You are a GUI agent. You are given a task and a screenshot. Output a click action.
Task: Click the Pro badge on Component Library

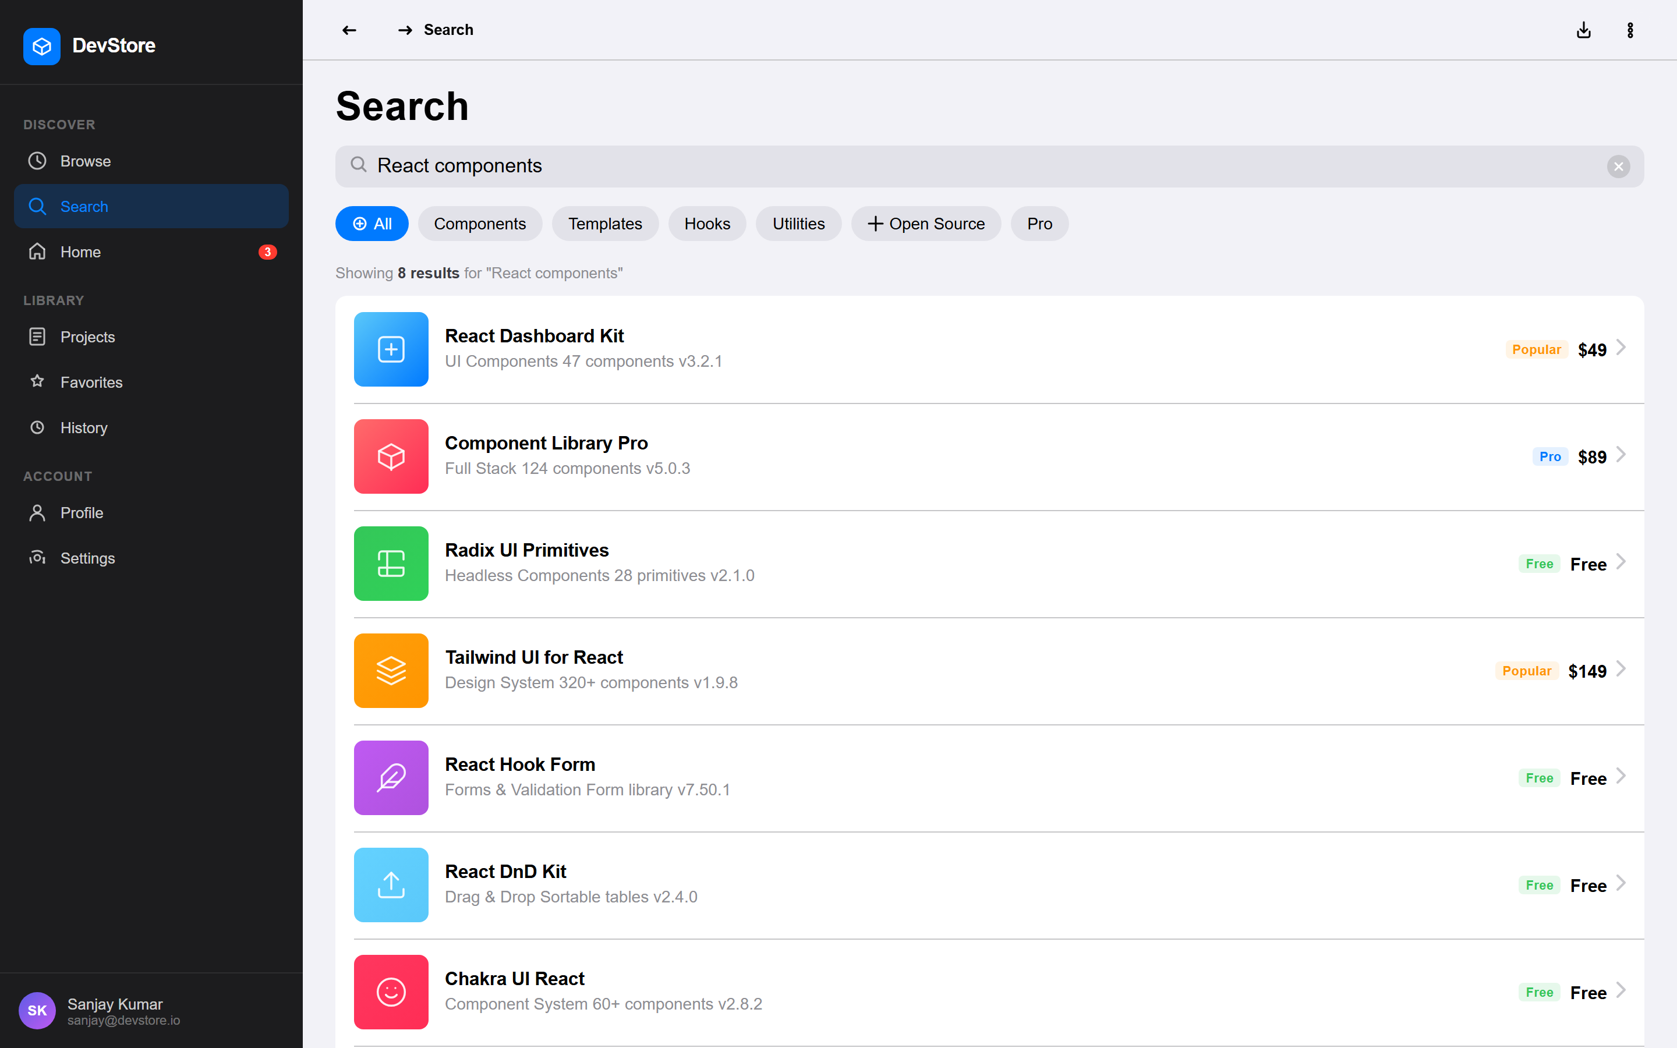point(1550,457)
